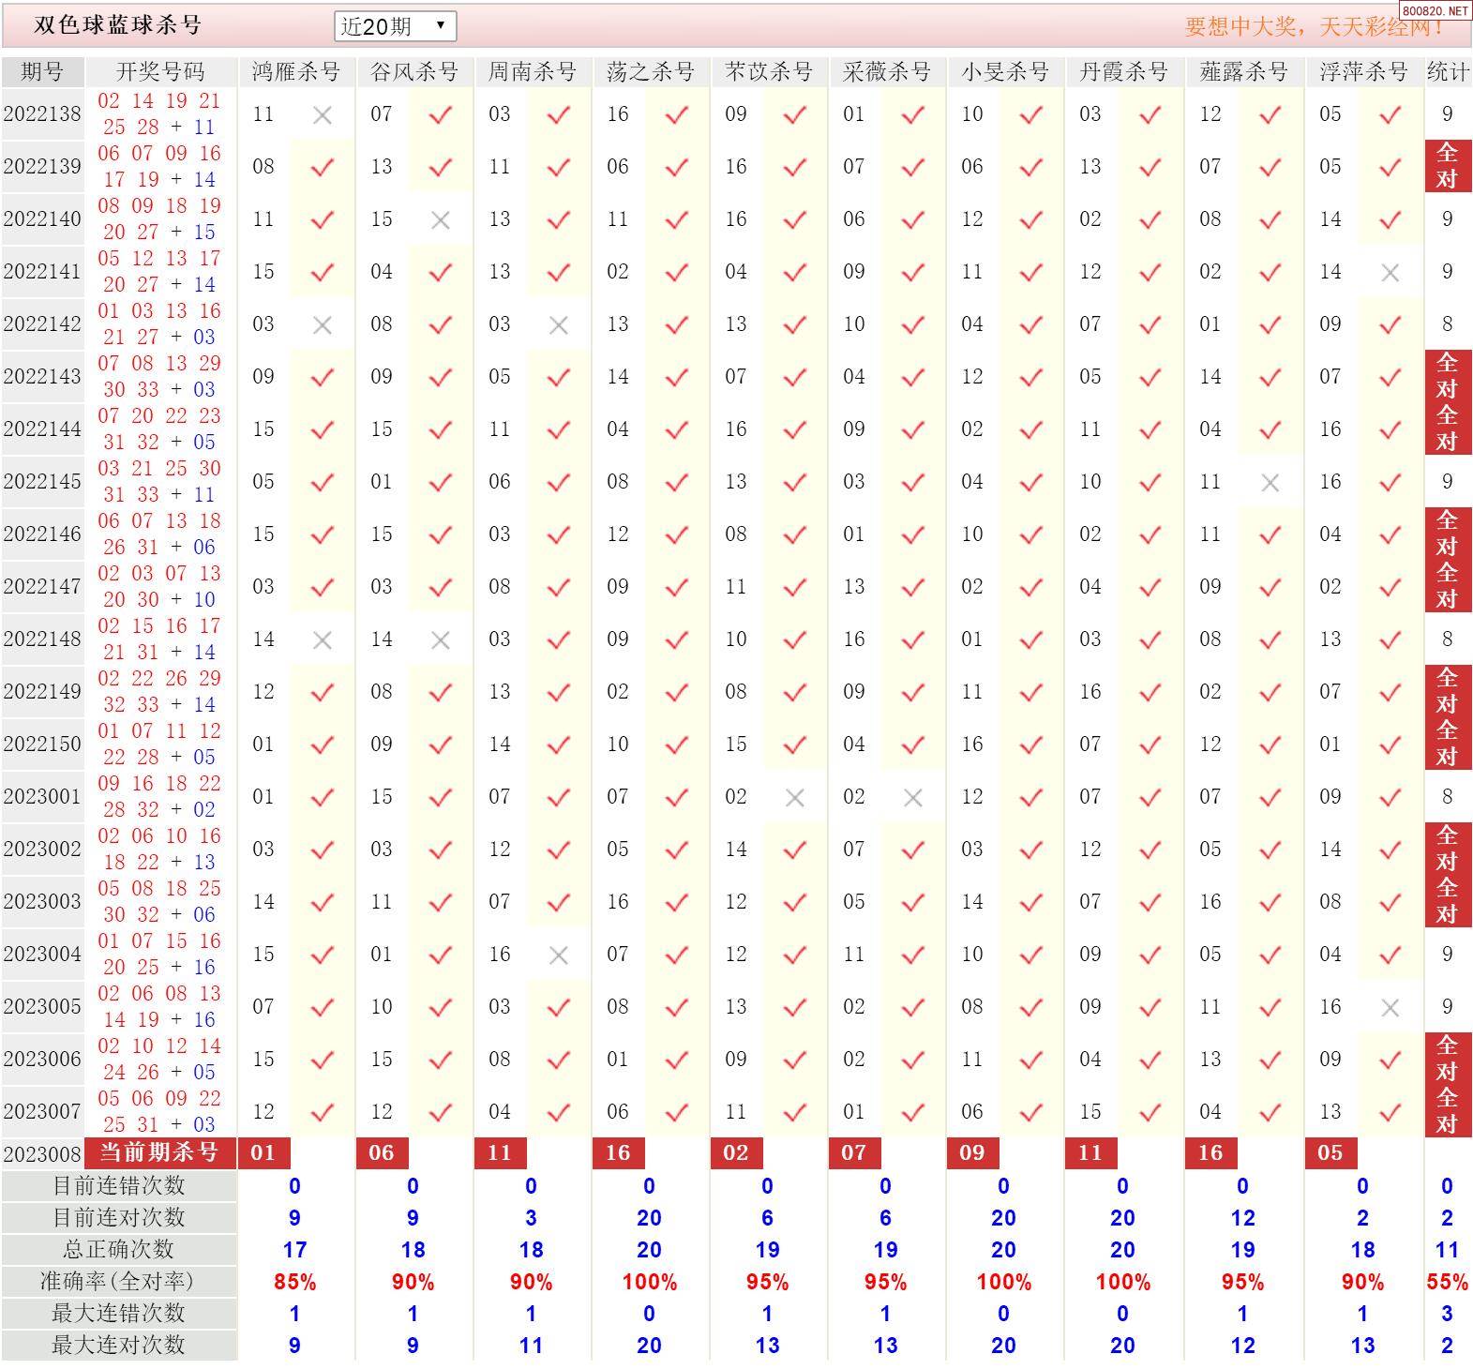Click period number 2023008

(42, 1153)
